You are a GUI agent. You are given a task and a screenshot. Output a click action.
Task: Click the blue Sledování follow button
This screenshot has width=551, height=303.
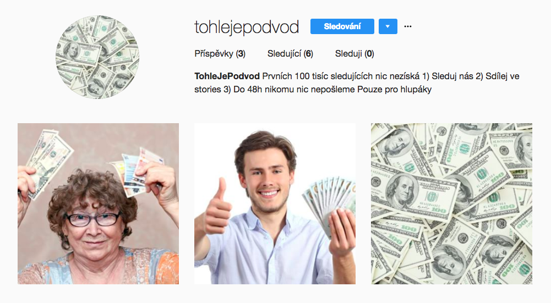pyautogui.click(x=342, y=26)
